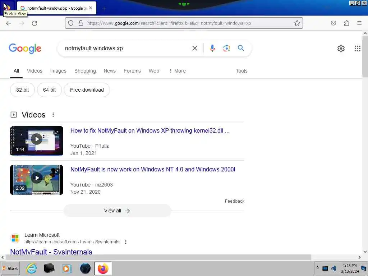Open the tracking protection shield icon
This screenshot has height=276, width=368.
tap(71, 23)
